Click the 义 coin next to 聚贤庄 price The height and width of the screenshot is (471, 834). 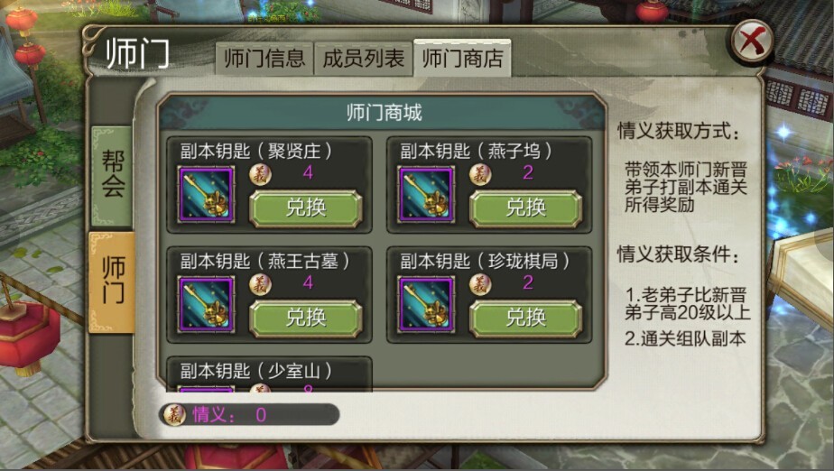coord(260,174)
